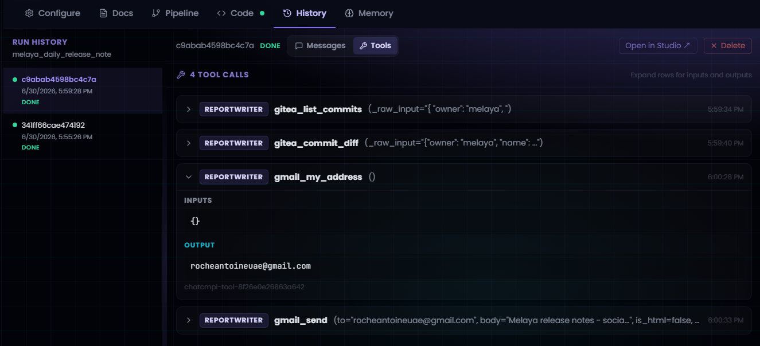Click the Pipeline branch icon

(x=156, y=13)
